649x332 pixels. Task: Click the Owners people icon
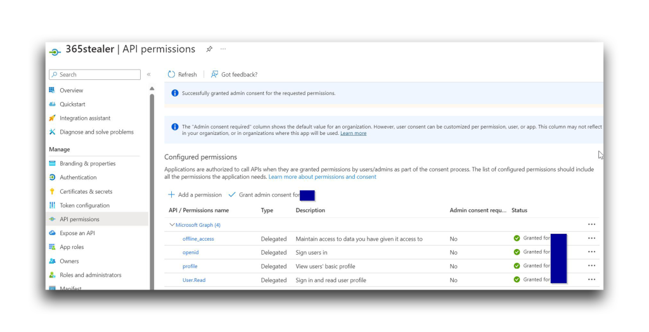[52, 261]
